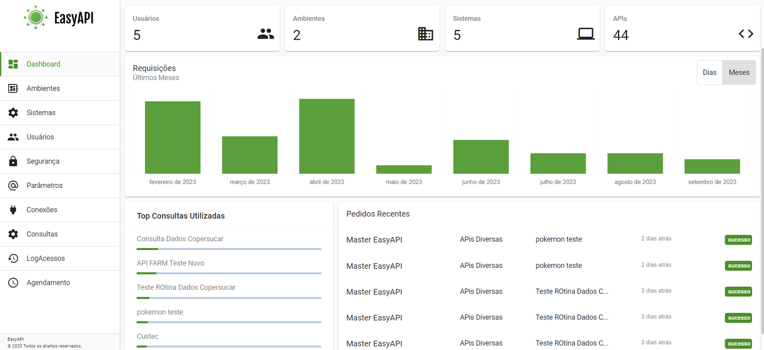
Task: Click the Parâmetros at-sign icon
Action: coord(13,185)
